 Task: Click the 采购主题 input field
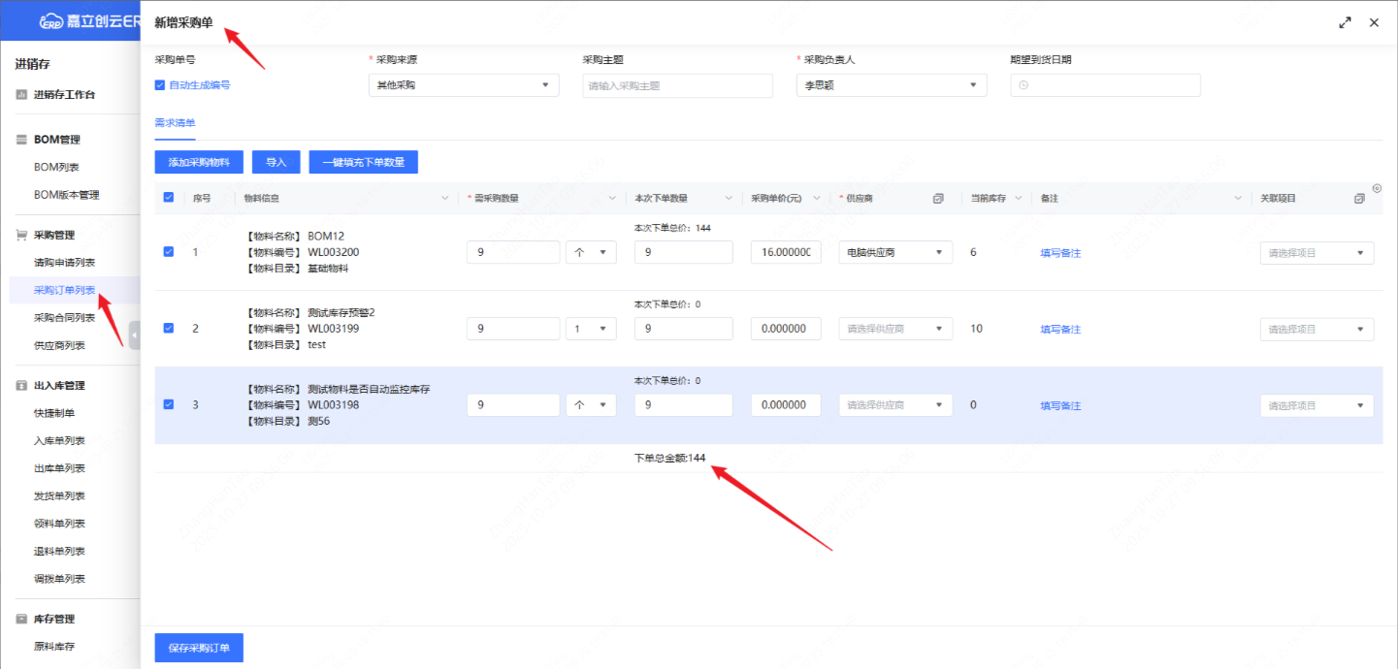pos(677,85)
